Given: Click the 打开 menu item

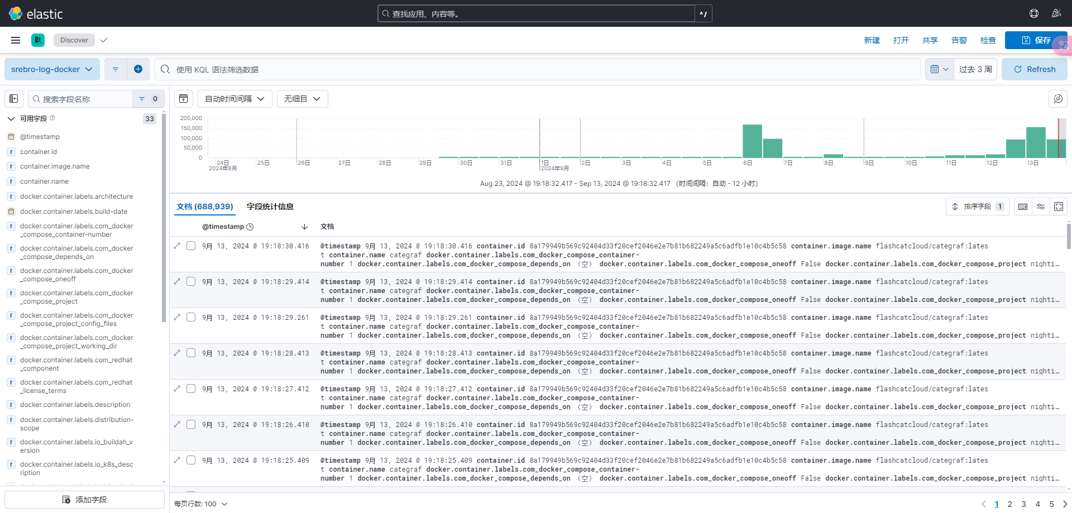Looking at the screenshot, I should click(901, 40).
